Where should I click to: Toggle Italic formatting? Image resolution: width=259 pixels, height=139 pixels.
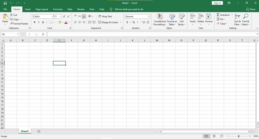pyautogui.click(x=39, y=22)
